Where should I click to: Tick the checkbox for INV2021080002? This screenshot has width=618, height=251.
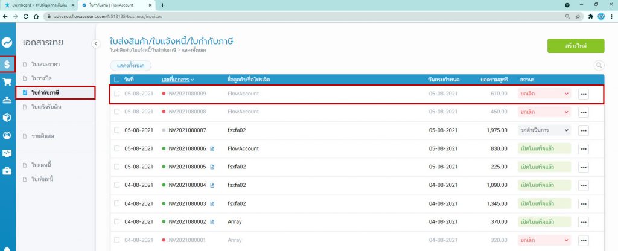click(116, 222)
